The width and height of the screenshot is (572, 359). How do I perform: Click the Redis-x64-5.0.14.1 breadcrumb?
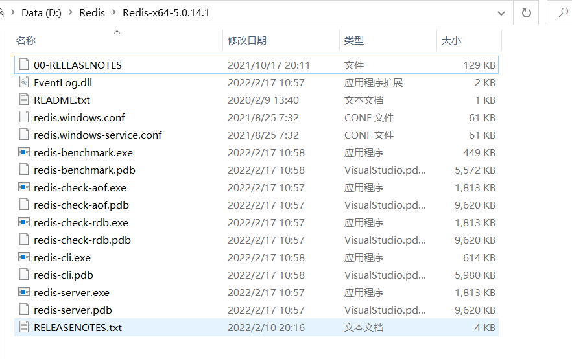pos(166,13)
